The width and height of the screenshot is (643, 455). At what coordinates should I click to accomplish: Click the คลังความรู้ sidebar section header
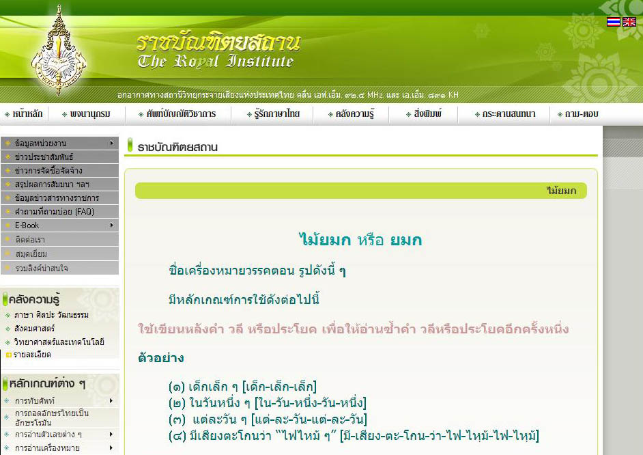pyautogui.click(x=34, y=299)
